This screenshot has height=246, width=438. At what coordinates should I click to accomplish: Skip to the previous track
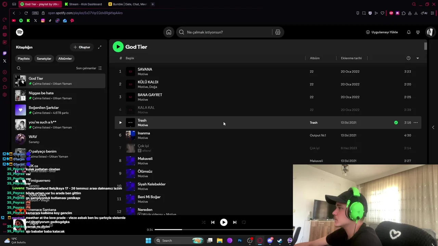[213, 222]
